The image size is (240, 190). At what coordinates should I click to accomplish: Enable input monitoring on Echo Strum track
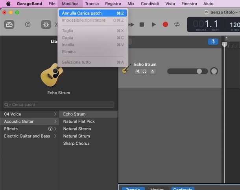pyautogui.click(x=153, y=71)
